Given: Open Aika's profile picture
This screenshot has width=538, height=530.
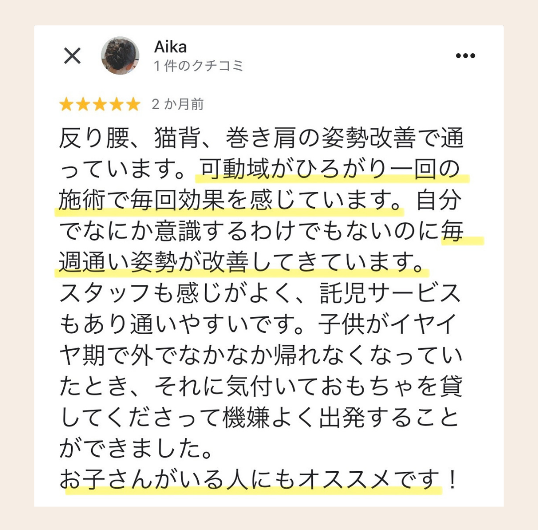Looking at the screenshot, I should click(120, 56).
